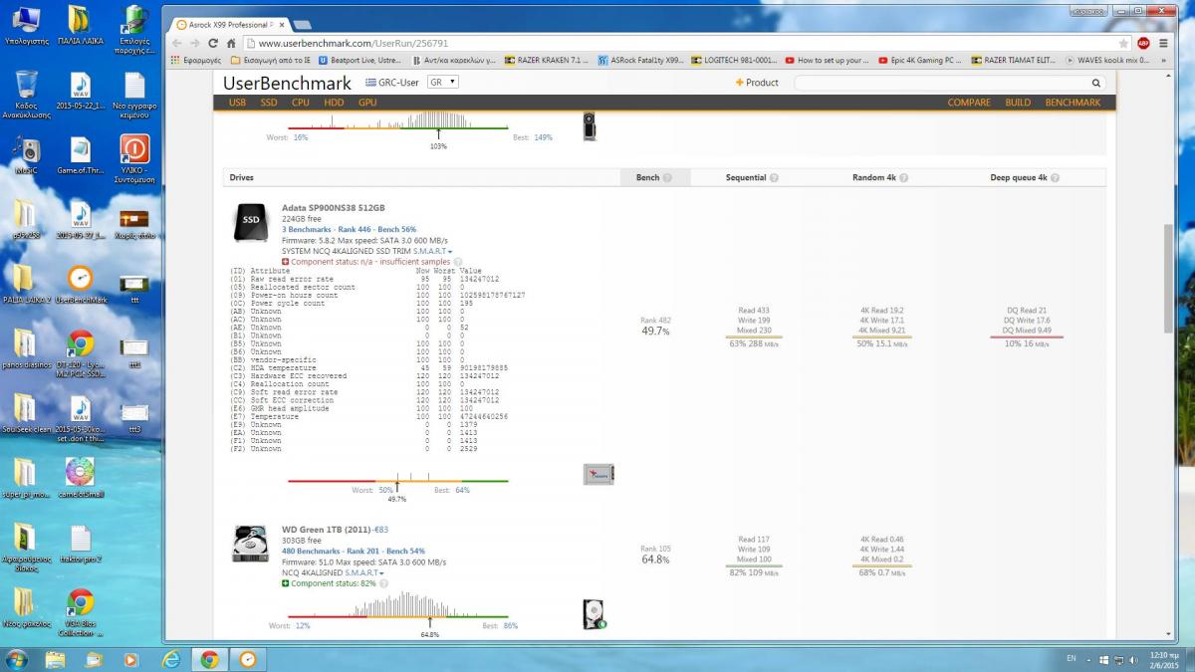Open the BUILD menu item

1018,103
